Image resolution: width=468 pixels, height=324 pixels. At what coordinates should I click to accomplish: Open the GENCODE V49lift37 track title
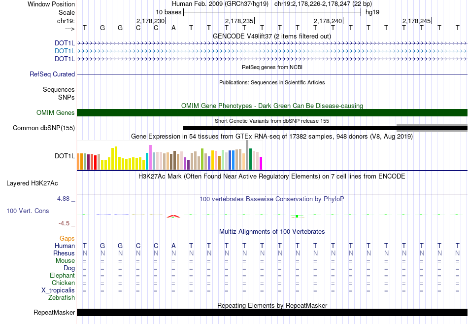click(272, 36)
